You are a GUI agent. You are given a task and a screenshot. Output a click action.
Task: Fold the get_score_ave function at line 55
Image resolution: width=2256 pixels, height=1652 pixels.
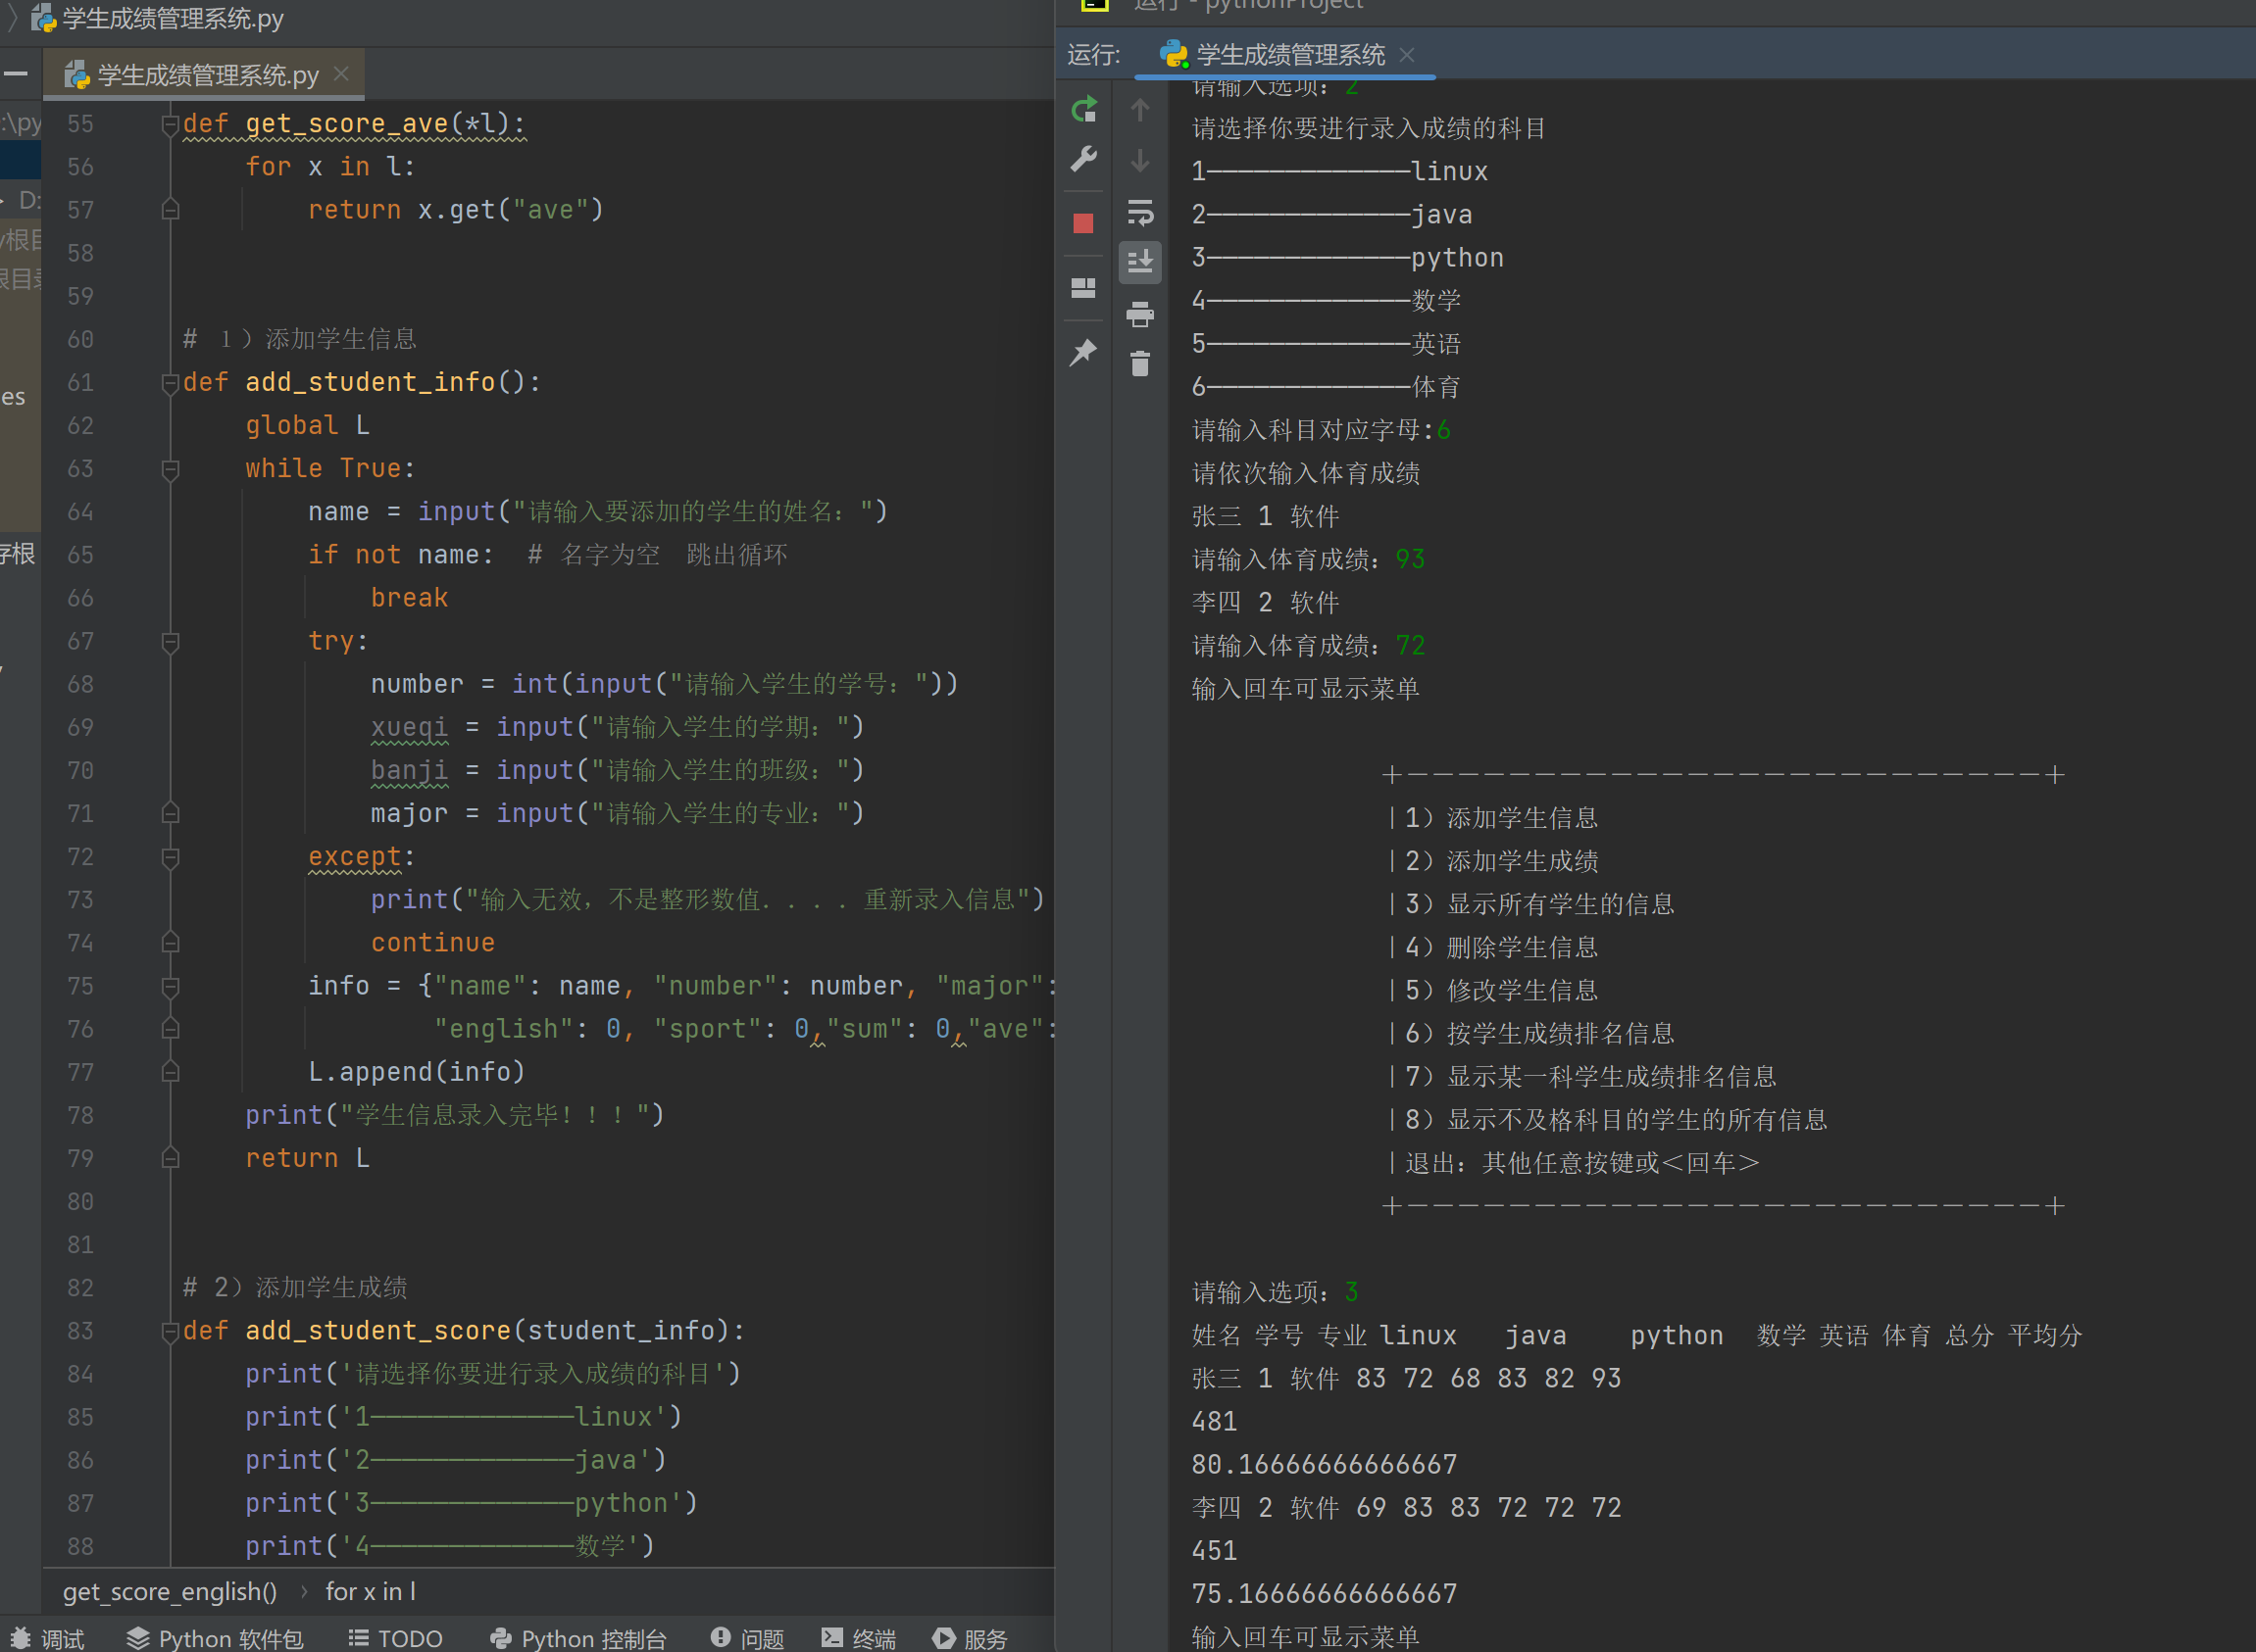coord(170,125)
